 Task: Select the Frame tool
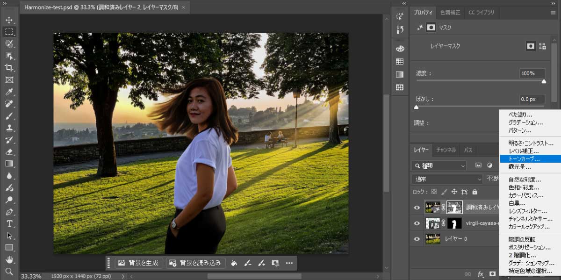click(x=9, y=80)
